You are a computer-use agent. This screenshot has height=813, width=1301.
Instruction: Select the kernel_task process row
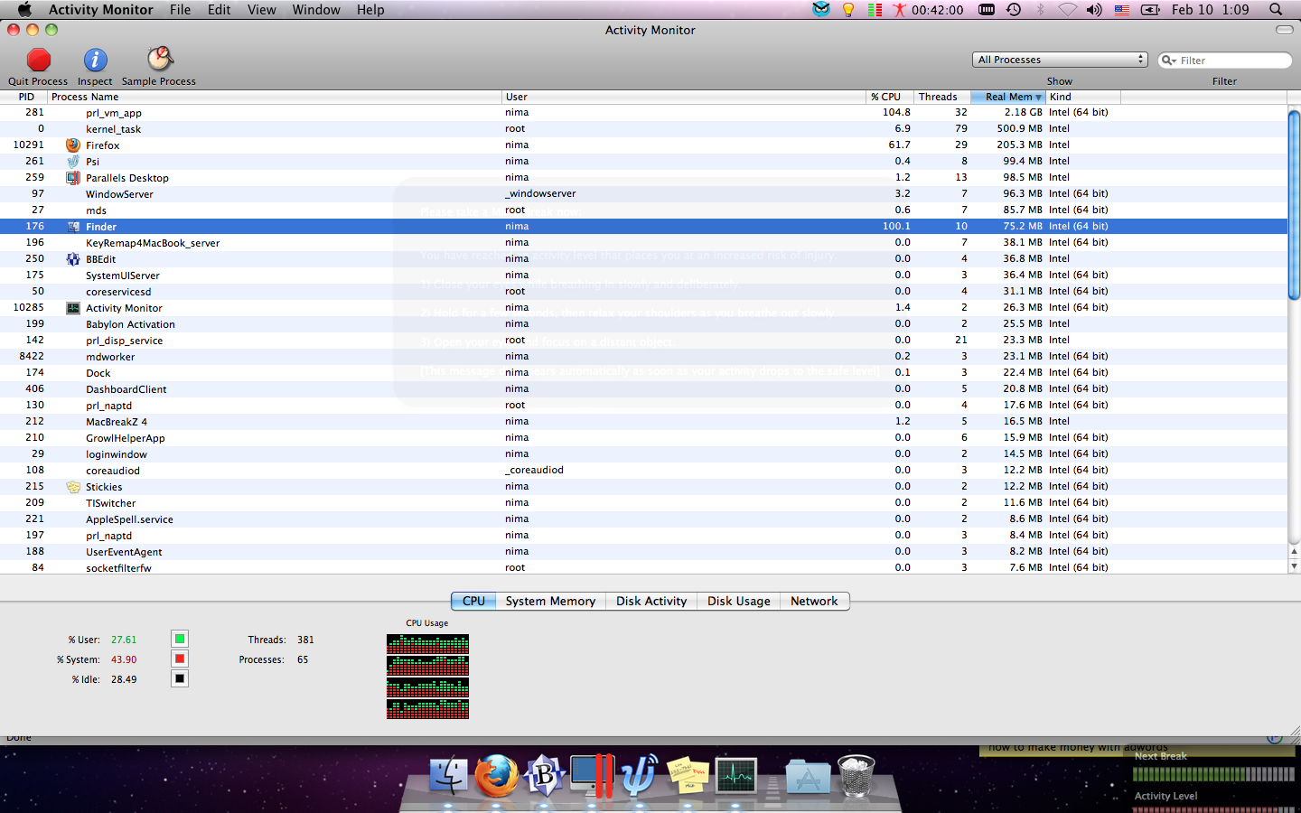click(643, 129)
